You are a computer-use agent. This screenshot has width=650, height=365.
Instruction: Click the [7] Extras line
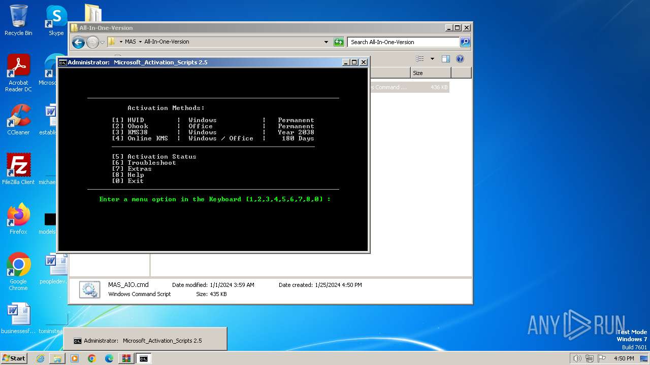[132, 169]
